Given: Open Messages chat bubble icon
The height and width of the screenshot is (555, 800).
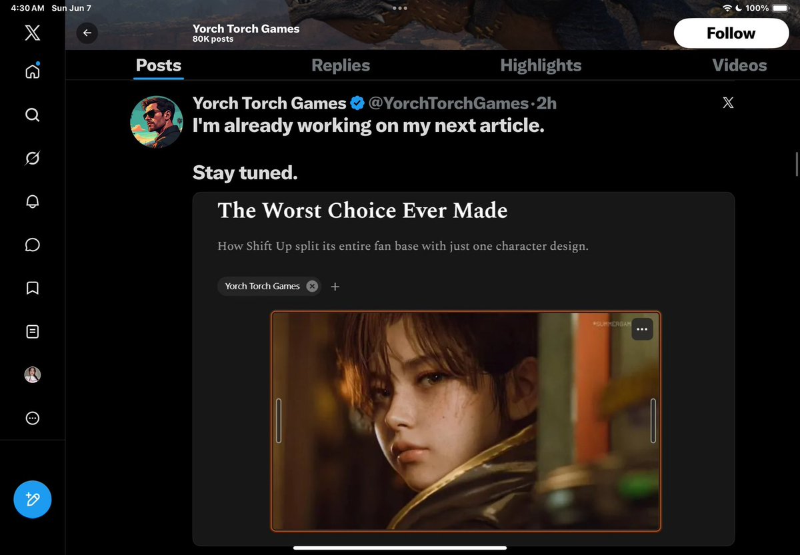Looking at the screenshot, I should point(32,245).
